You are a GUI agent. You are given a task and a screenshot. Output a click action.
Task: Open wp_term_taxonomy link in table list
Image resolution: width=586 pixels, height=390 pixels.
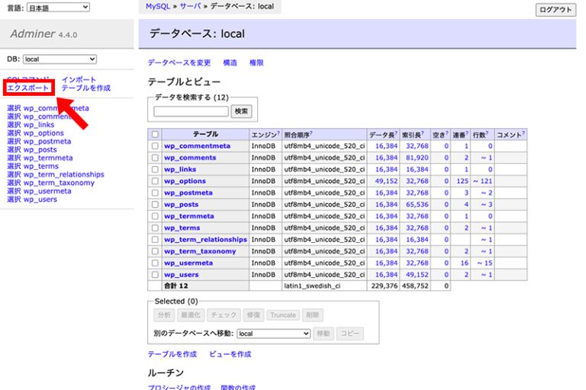click(x=200, y=251)
